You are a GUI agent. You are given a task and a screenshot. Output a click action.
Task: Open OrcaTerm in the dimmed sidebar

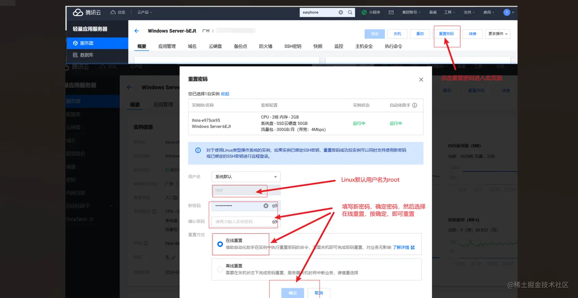click(76, 220)
